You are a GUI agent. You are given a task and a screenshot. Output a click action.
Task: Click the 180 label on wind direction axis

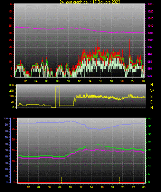11,97
